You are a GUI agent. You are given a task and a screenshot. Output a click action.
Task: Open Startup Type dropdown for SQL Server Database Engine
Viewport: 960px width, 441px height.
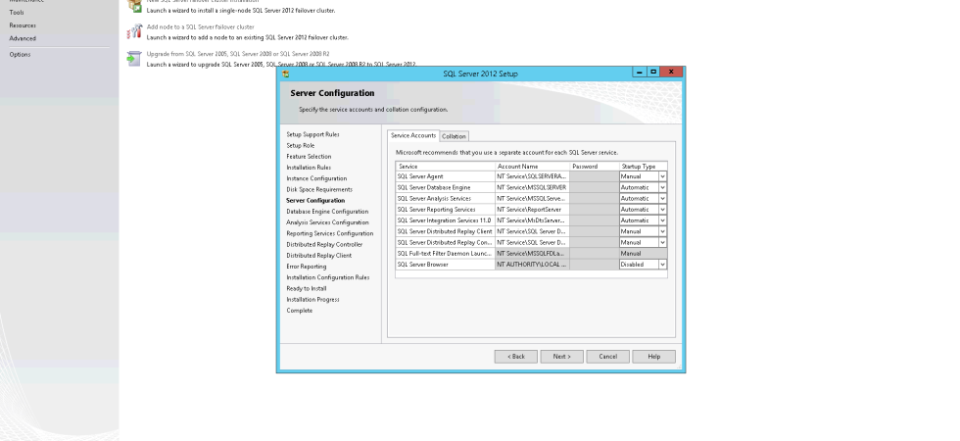coord(662,187)
